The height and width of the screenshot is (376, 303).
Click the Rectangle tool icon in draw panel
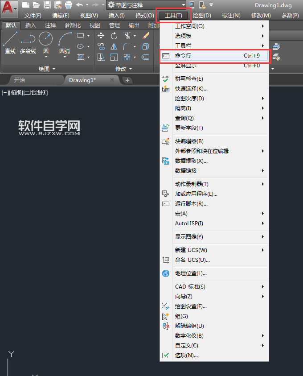81,36
